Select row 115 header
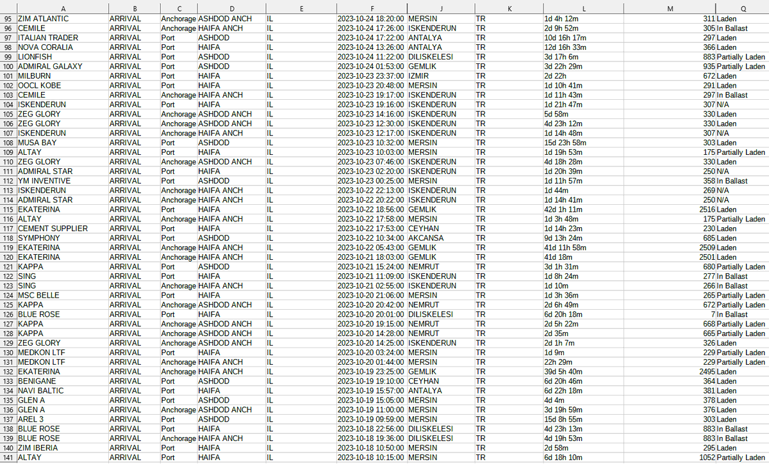This screenshot has width=769, height=464. (x=8, y=209)
